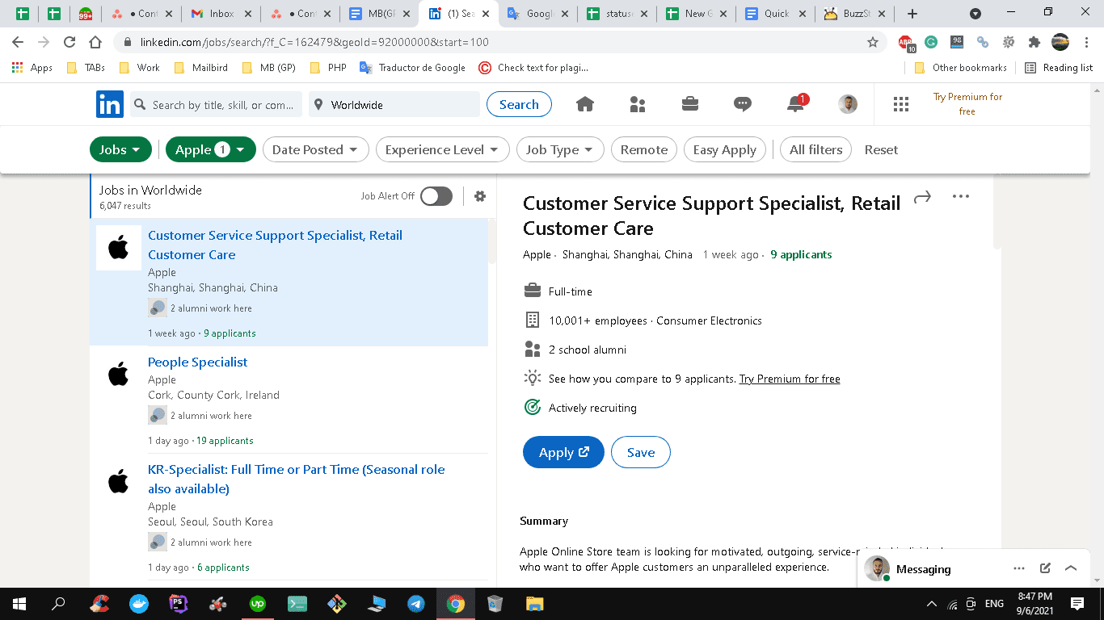Share this job with the arrow icon

coord(922,196)
